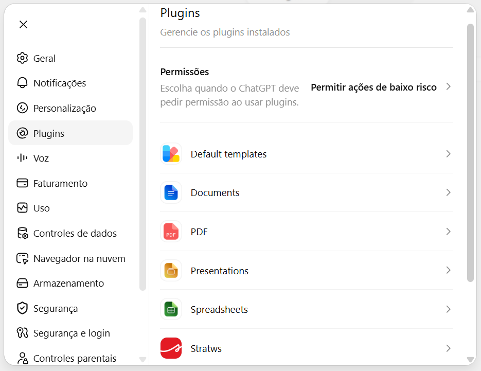
Task: Open the Presentations plugin entry
Action: pyautogui.click(x=307, y=270)
